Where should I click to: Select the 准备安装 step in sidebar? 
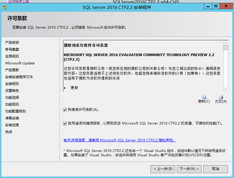point(12,118)
